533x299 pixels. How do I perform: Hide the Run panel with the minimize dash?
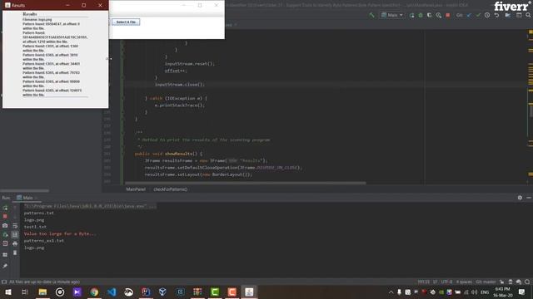(529, 198)
